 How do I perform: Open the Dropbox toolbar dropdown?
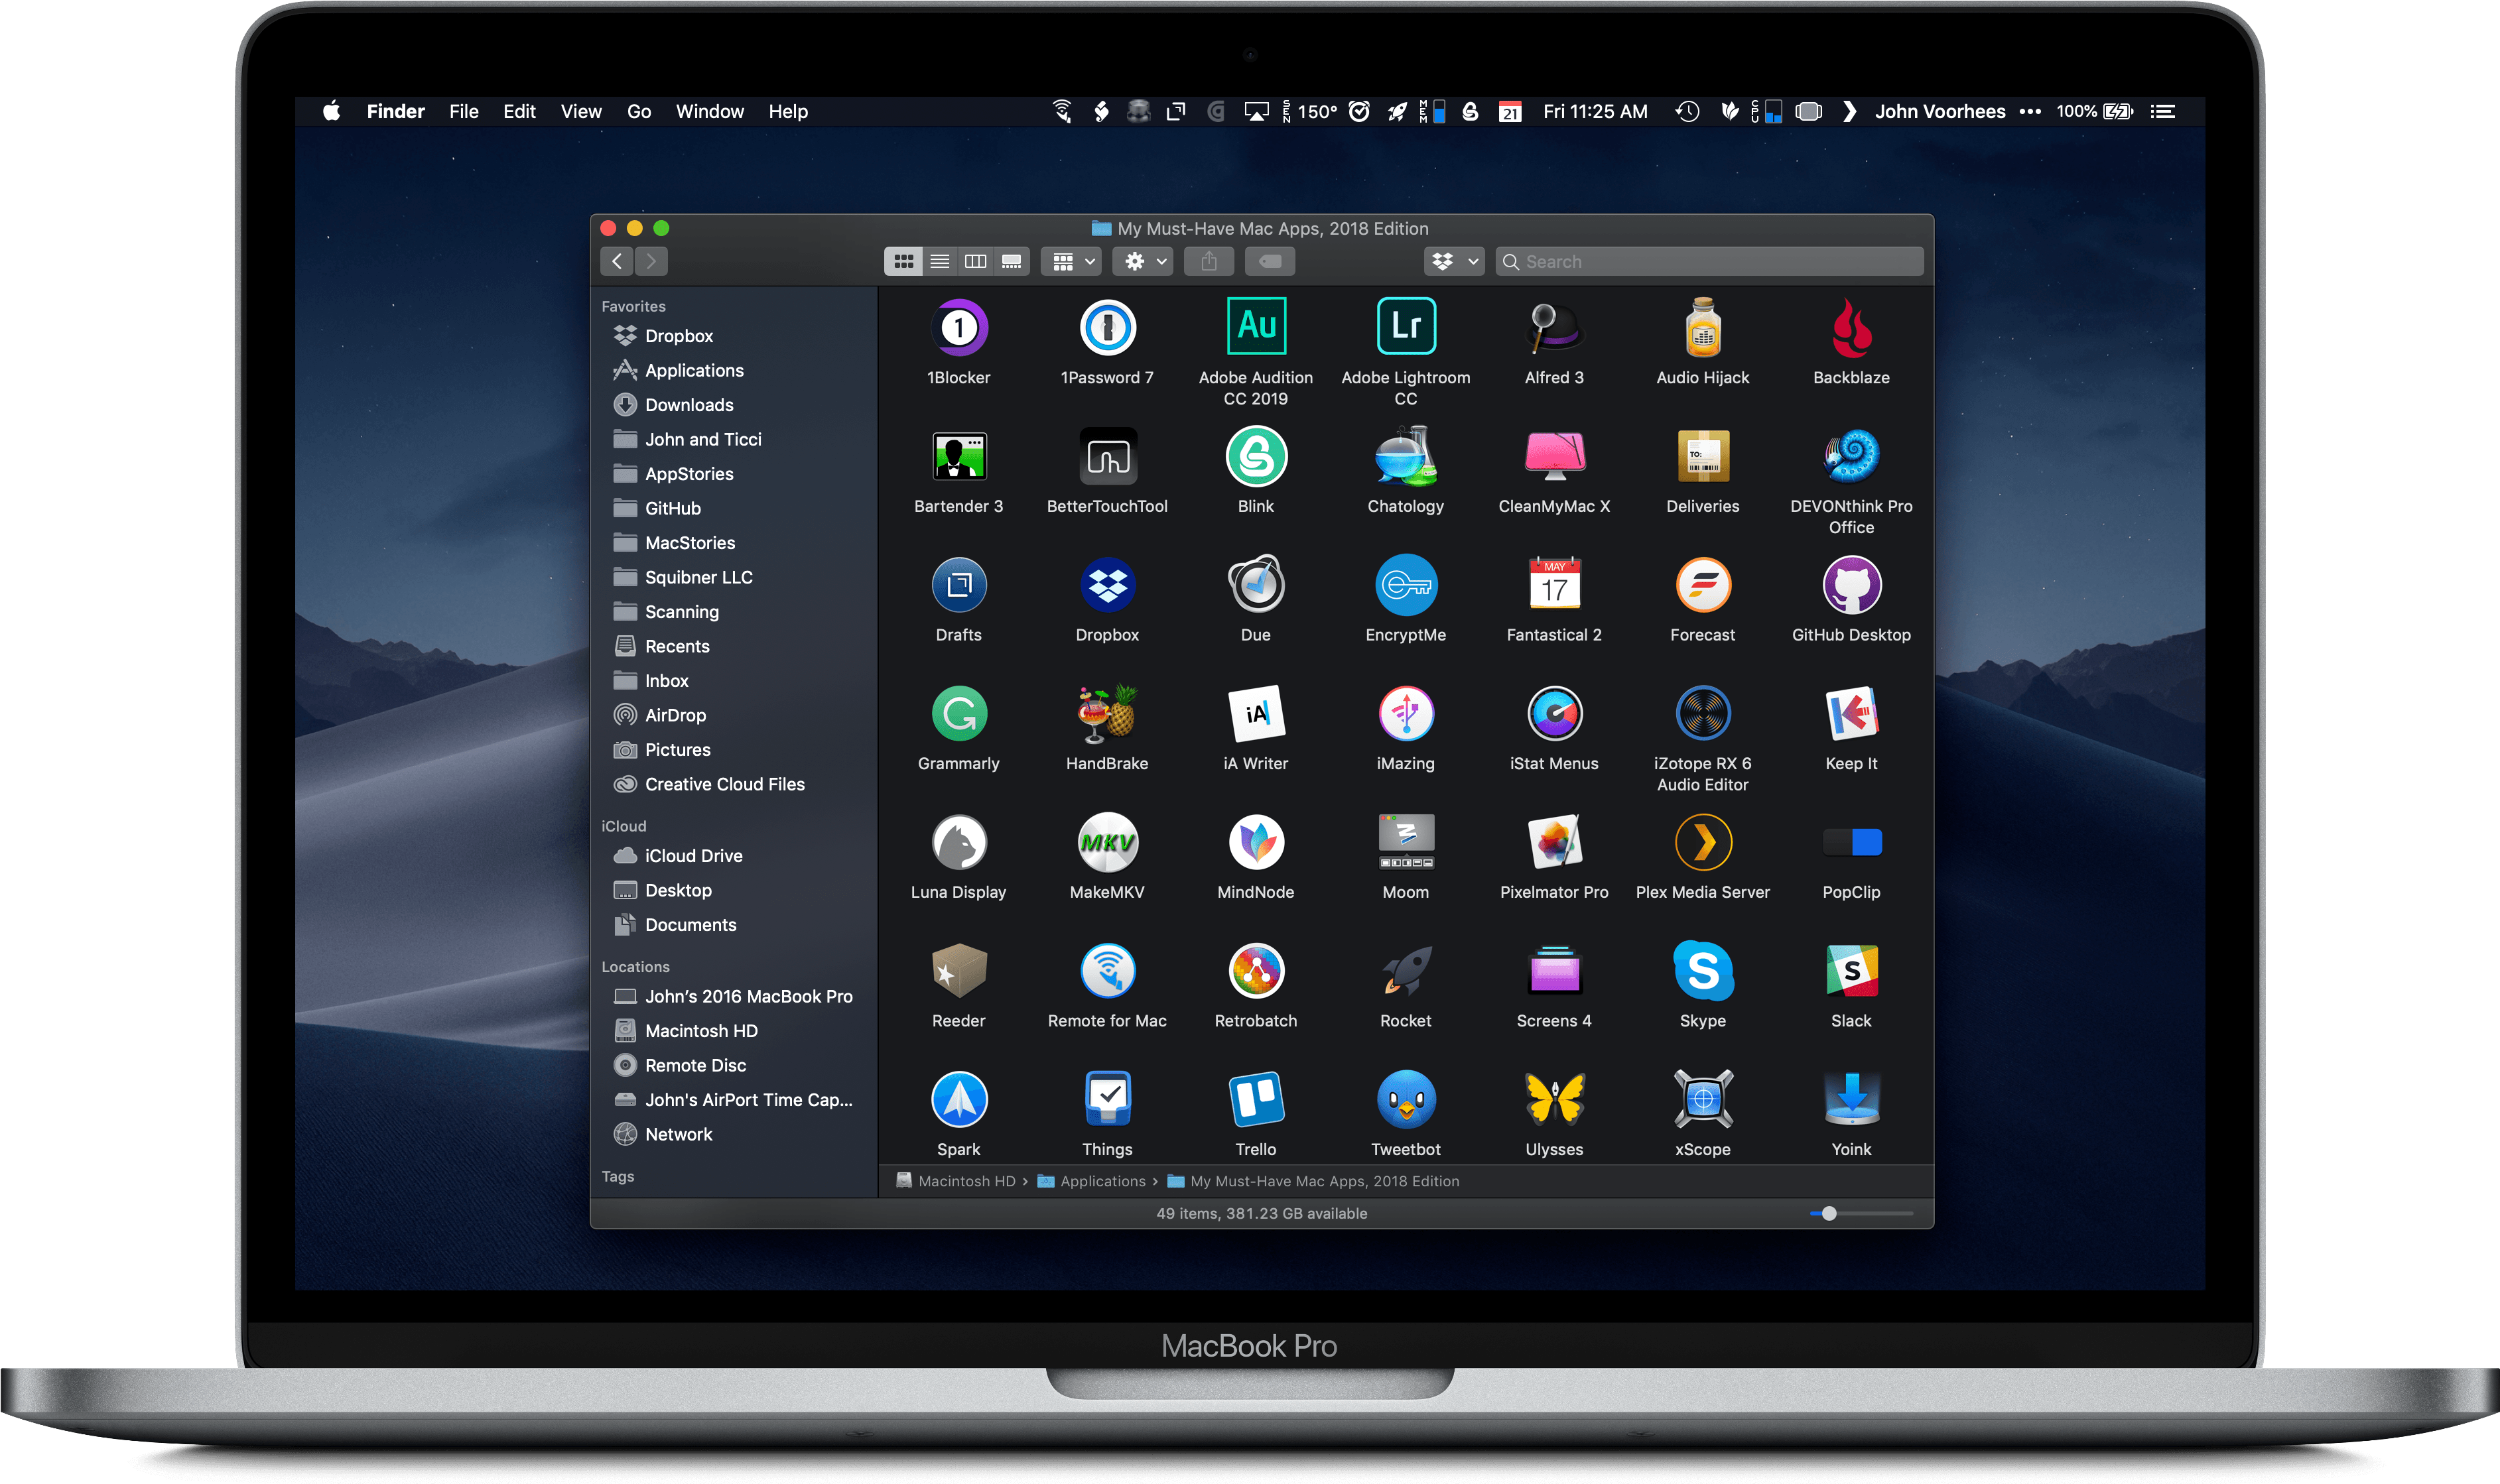(1453, 261)
